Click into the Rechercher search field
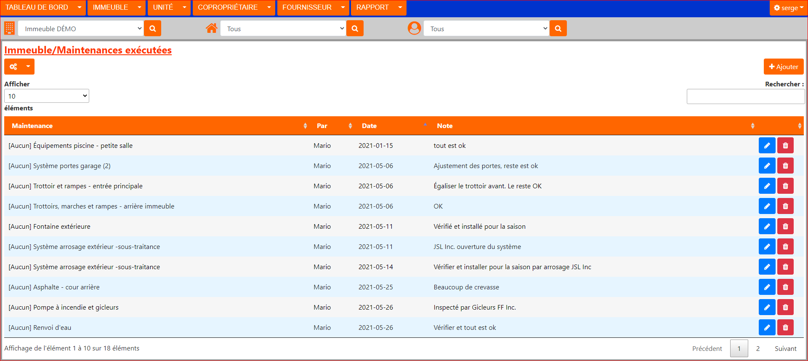This screenshot has width=808, height=361. coord(745,96)
